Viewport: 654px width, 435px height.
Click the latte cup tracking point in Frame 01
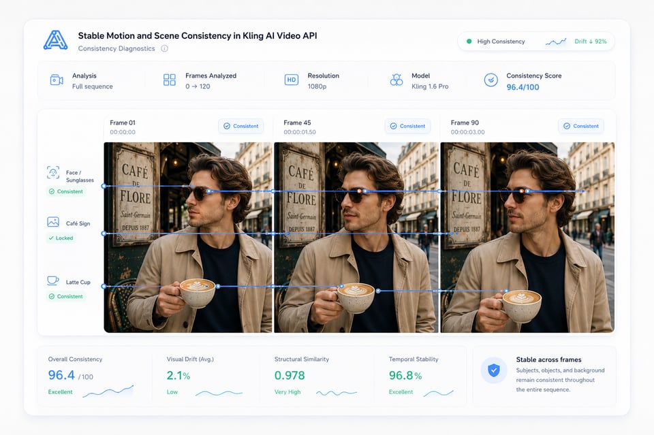[x=218, y=286]
